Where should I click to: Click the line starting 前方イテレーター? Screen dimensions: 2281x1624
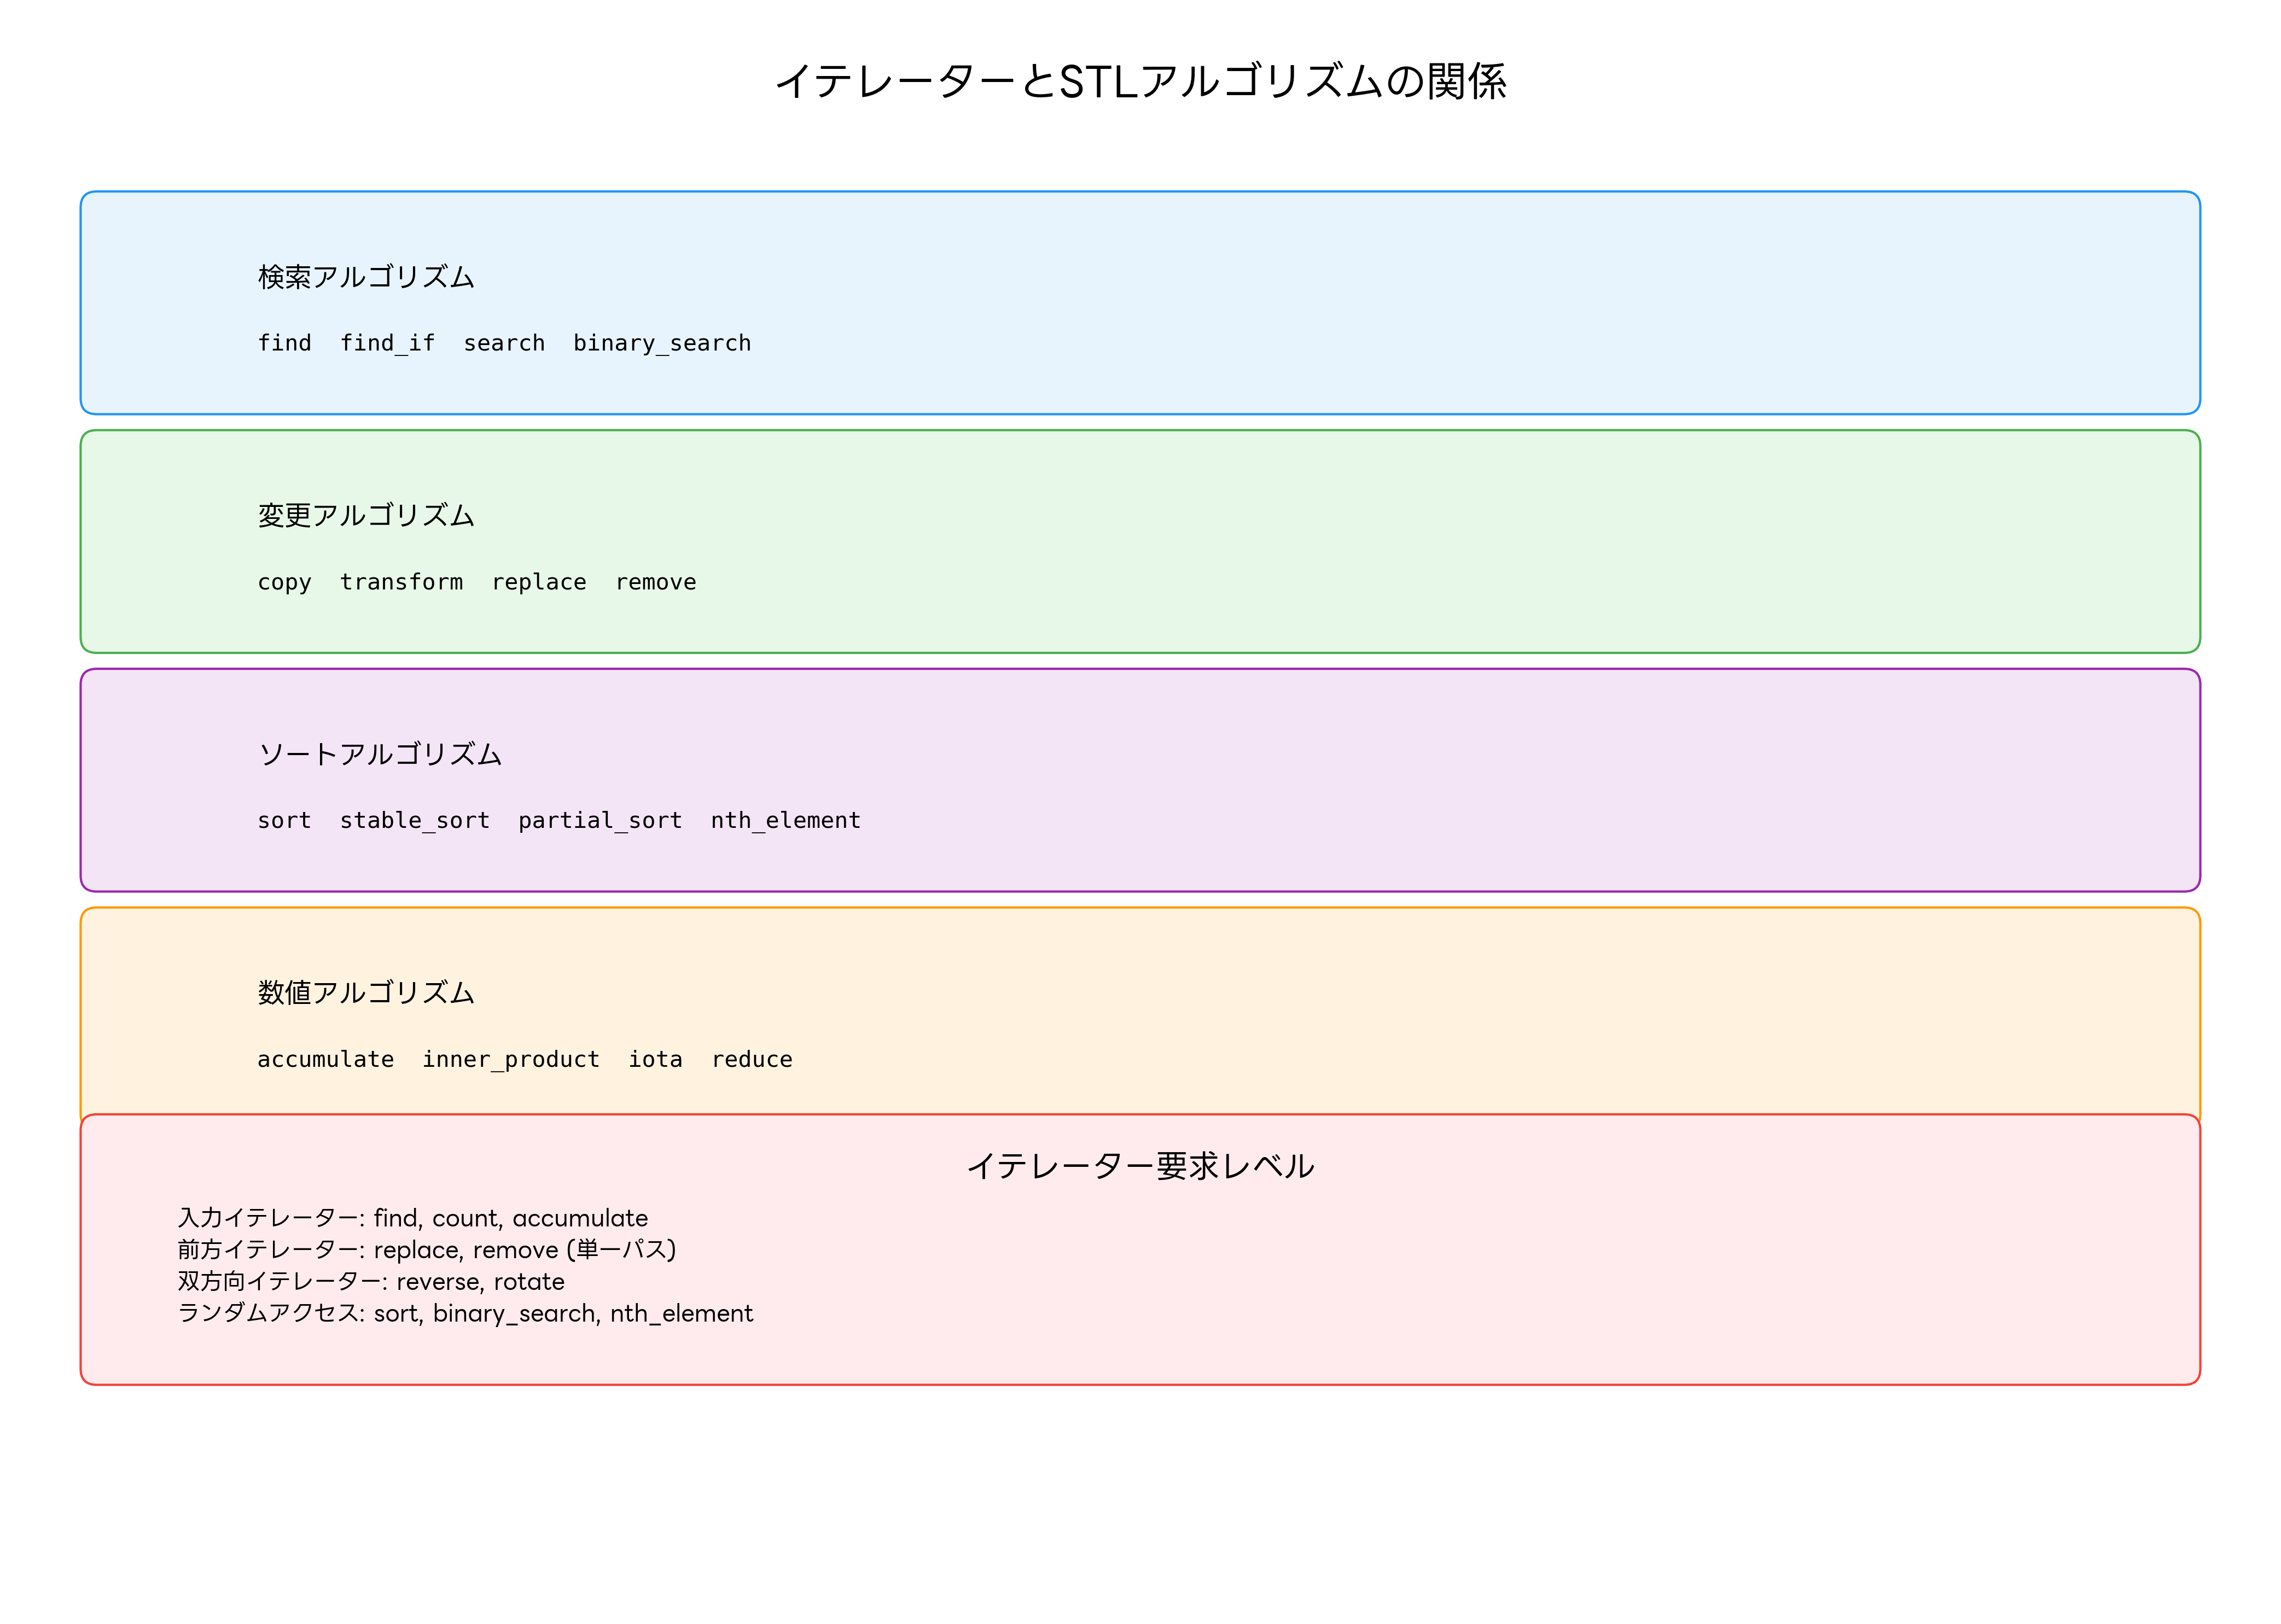point(427,1250)
